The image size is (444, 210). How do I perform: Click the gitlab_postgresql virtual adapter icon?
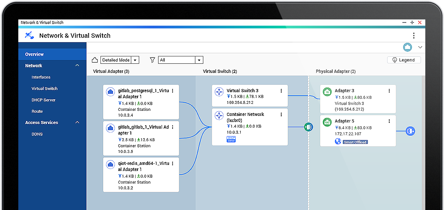pyautogui.click(x=110, y=92)
